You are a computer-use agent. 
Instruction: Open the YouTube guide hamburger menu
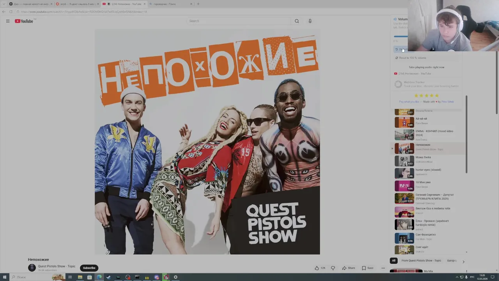[7, 21]
